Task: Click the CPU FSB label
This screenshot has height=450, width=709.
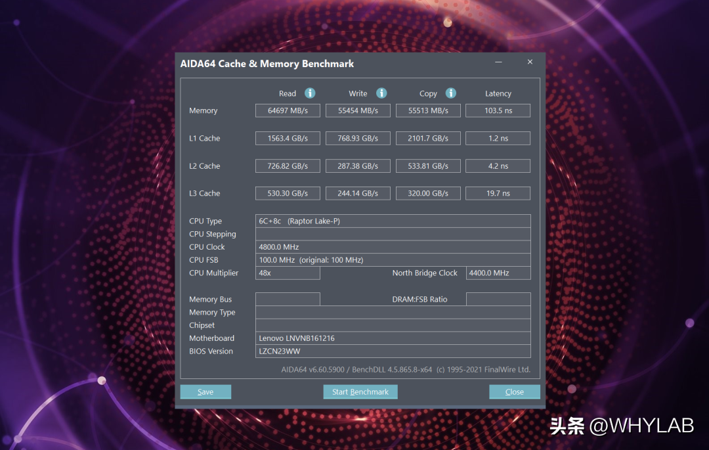Action: coord(204,260)
